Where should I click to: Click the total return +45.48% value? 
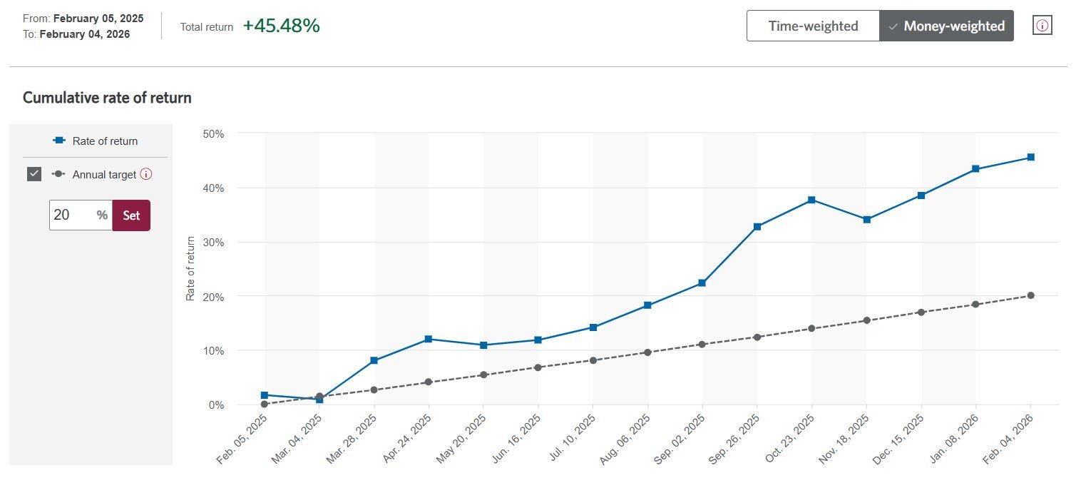coord(281,26)
